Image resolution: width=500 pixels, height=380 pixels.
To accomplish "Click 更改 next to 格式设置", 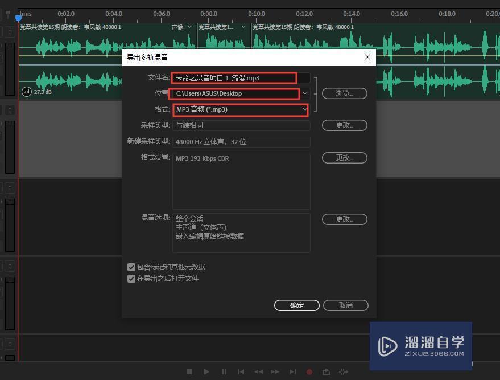I will (345, 158).
